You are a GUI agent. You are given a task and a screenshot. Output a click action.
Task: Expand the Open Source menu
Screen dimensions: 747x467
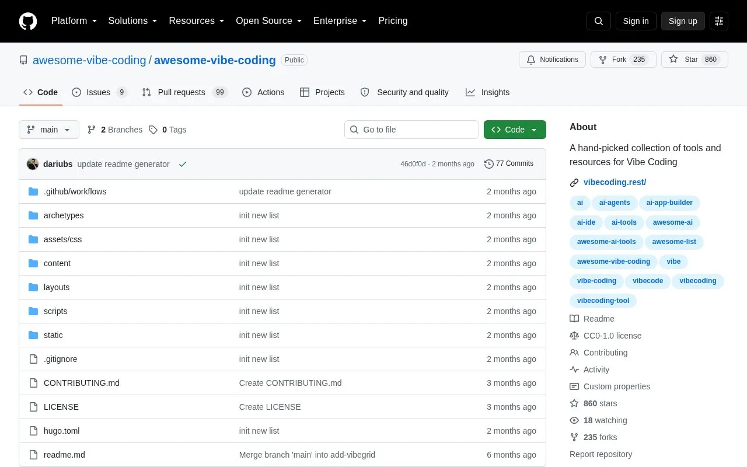click(269, 21)
